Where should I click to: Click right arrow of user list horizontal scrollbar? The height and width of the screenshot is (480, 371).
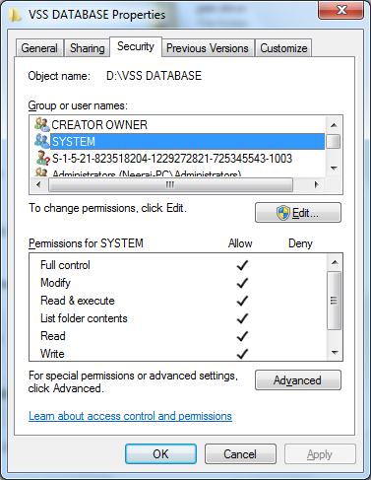point(316,184)
